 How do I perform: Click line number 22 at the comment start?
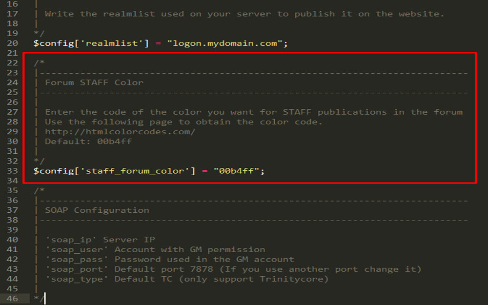(x=12, y=63)
